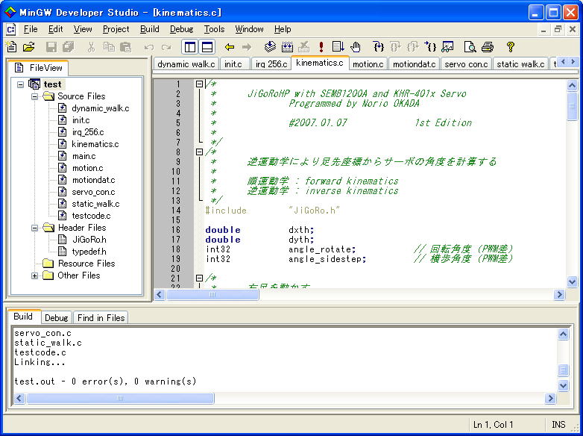Click the yellow back arrow navigation icon
The height and width of the screenshot is (436, 583).
tap(230, 47)
